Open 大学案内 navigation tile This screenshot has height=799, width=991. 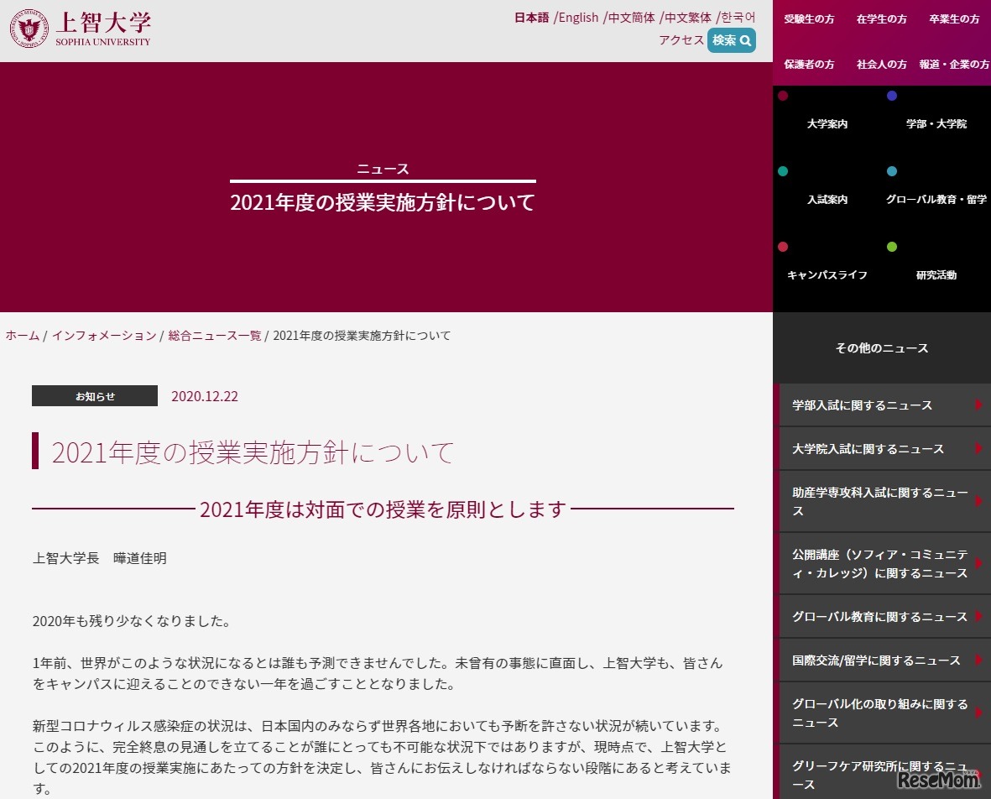pyautogui.click(x=827, y=123)
